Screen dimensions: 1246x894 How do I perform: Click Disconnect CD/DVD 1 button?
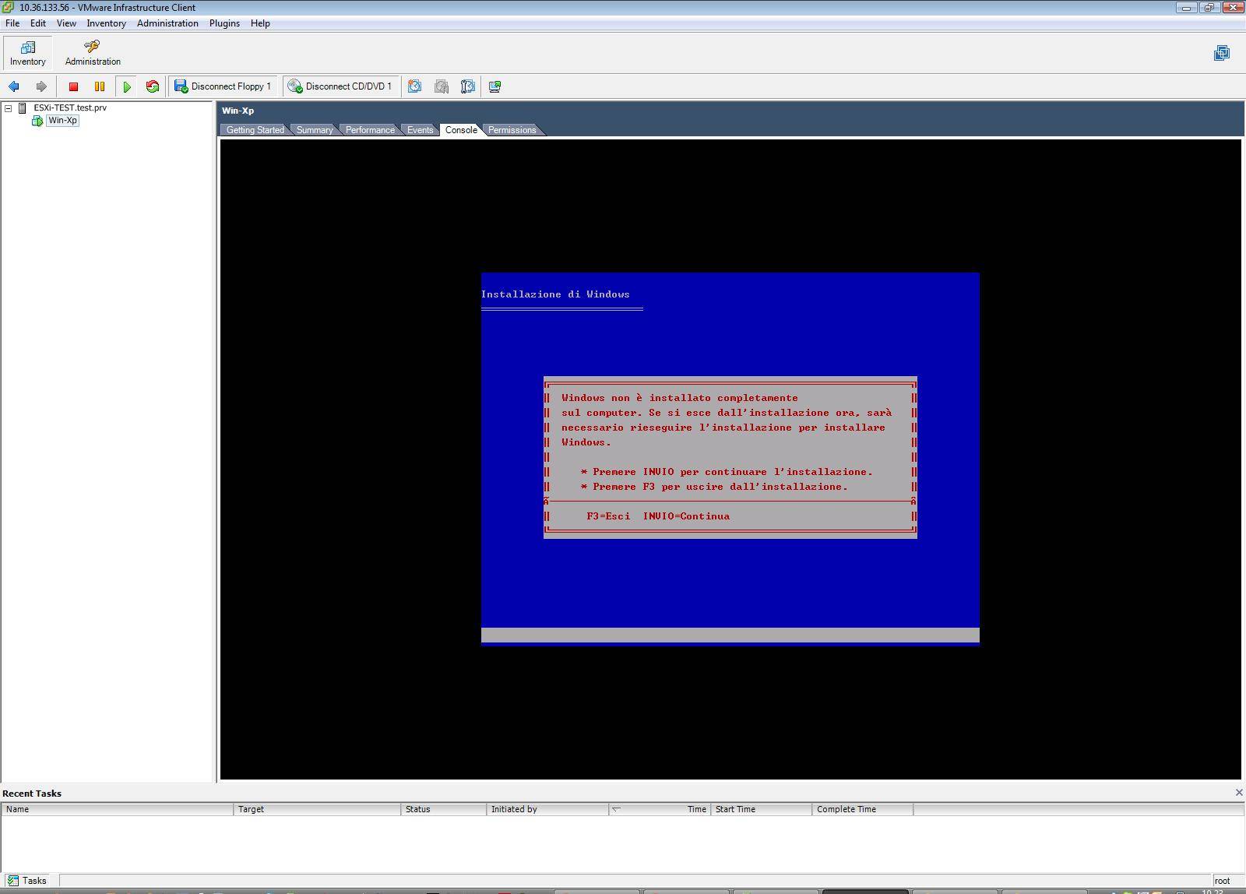click(x=341, y=86)
